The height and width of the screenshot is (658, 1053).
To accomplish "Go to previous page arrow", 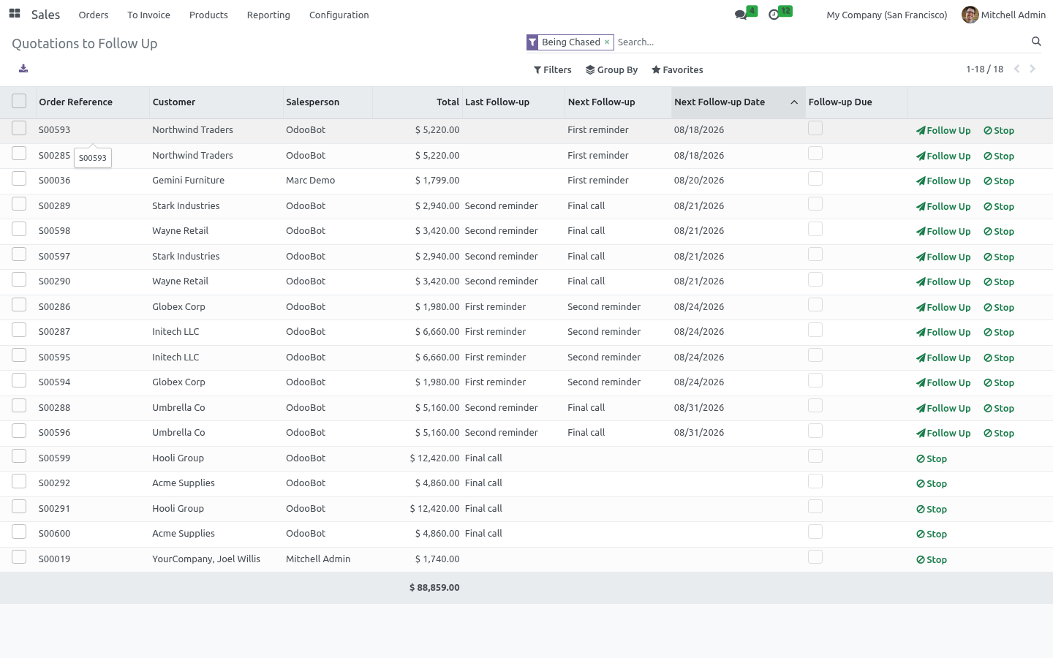I will coord(1016,69).
